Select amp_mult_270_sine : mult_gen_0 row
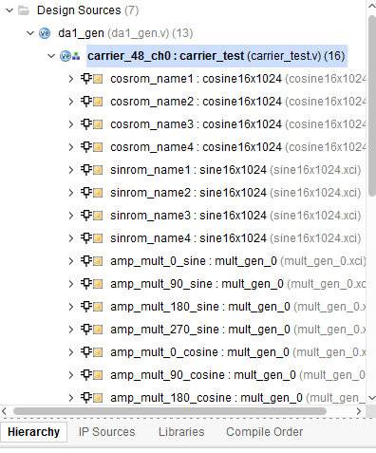The height and width of the screenshot is (453, 376). [238, 330]
